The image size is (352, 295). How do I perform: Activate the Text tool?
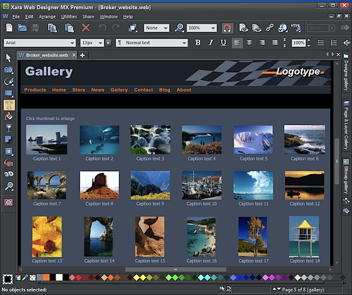point(9,105)
